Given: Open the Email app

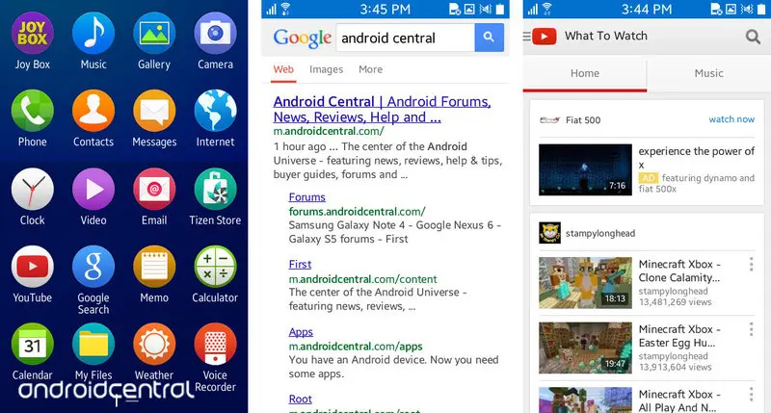Looking at the screenshot, I should (x=154, y=189).
